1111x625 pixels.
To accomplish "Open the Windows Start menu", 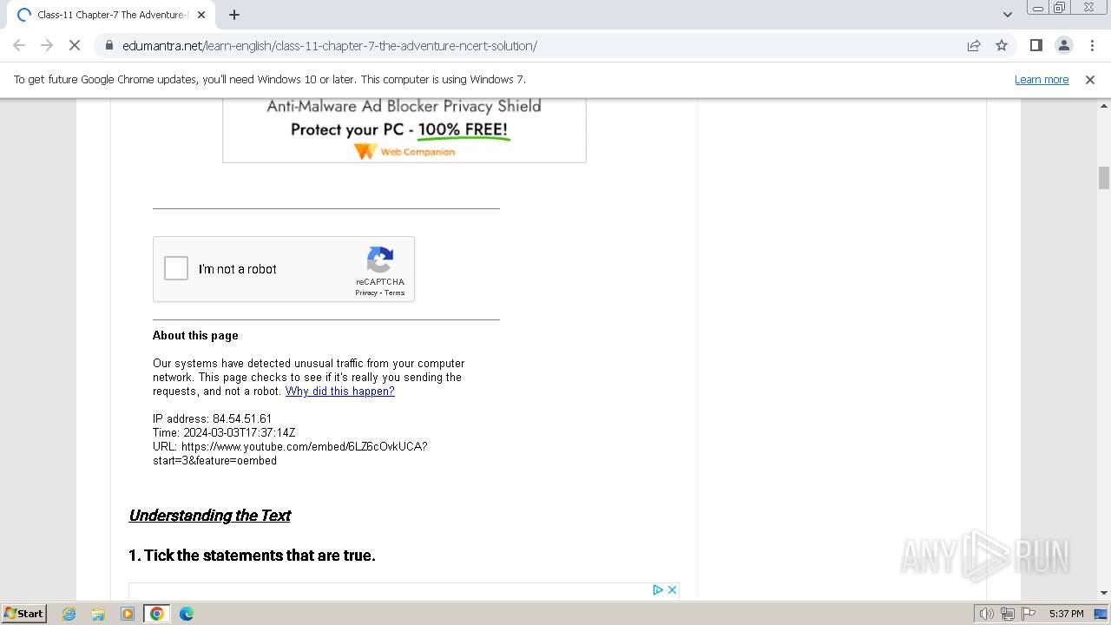I will (24, 614).
